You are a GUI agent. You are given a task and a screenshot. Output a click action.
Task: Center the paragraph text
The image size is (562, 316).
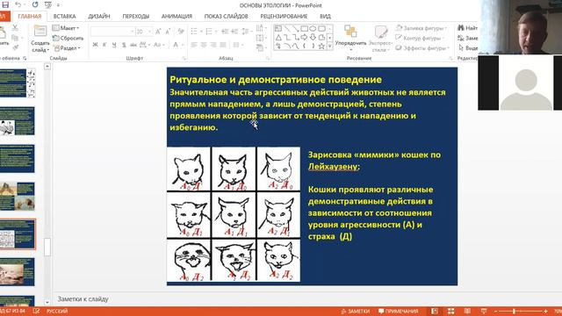tap(204, 45)
